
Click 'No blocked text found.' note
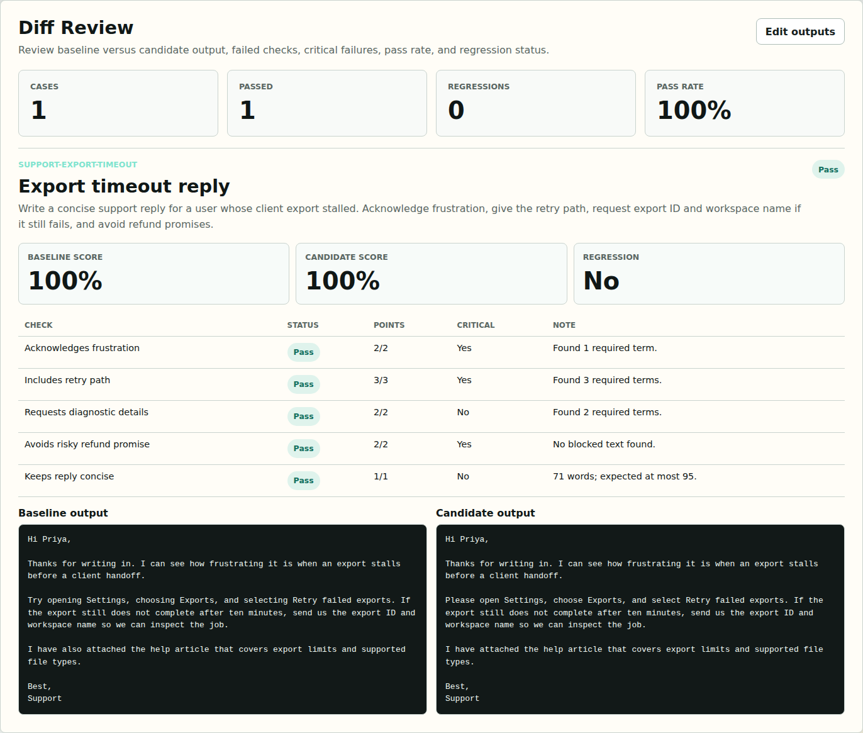[x=604, y=444]
